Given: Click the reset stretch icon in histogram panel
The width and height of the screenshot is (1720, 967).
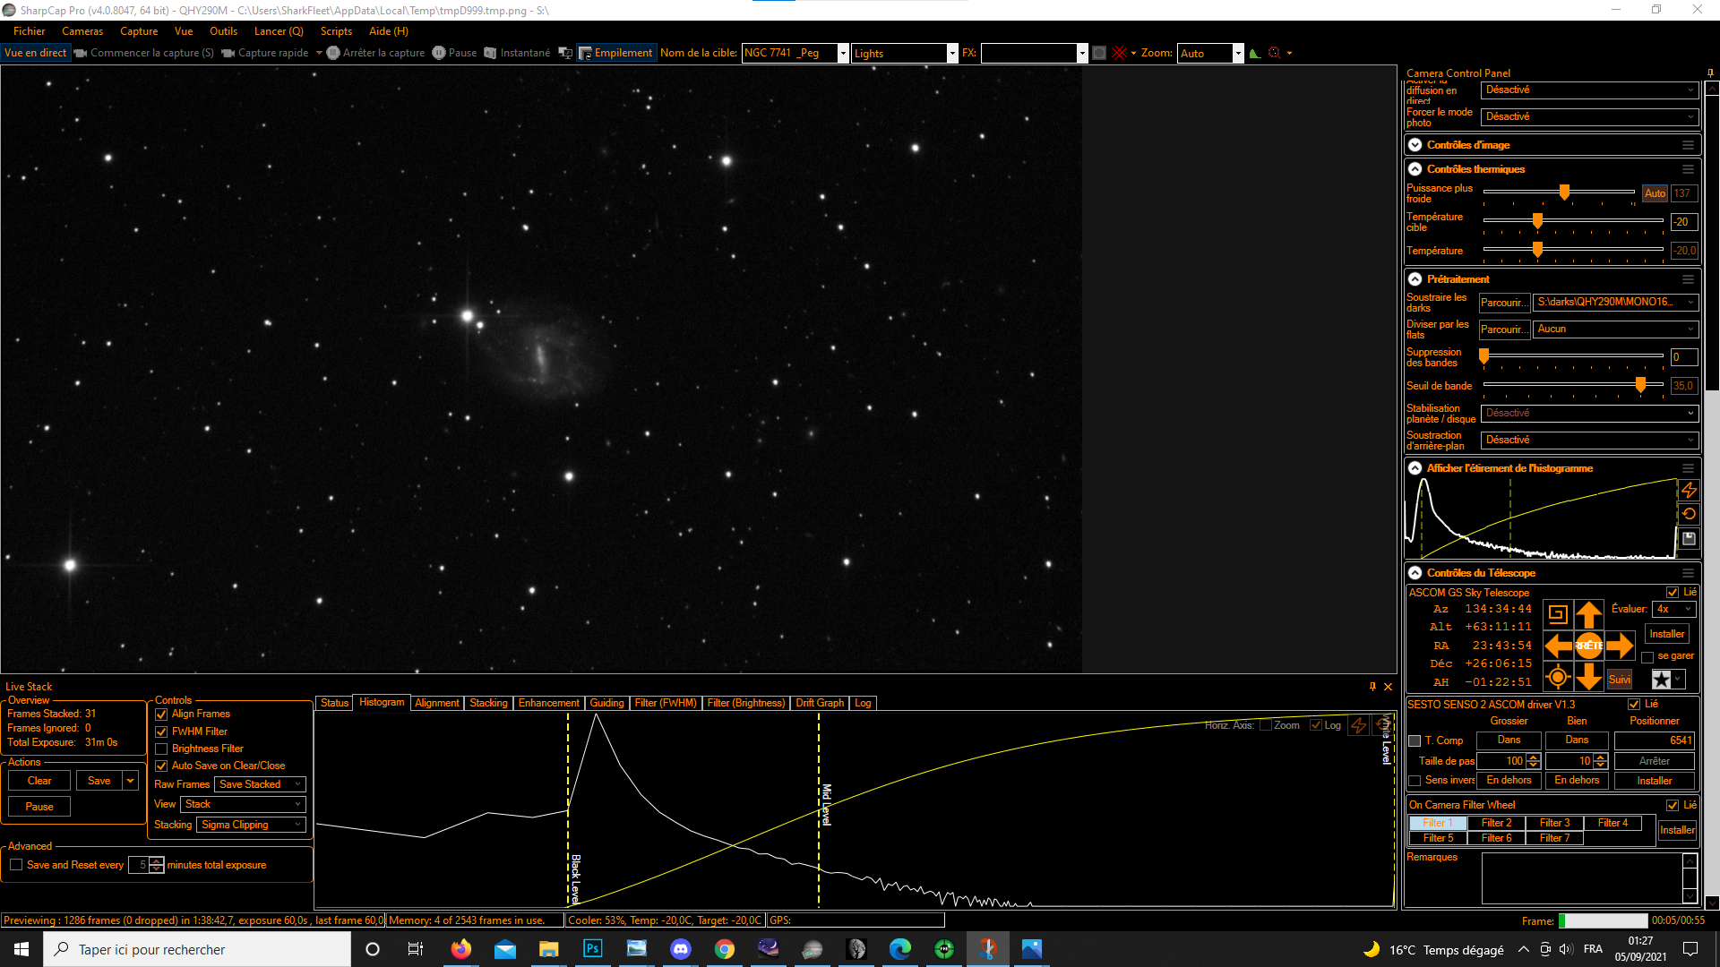Looking at the screenshot, I should tap(1689, 514).
